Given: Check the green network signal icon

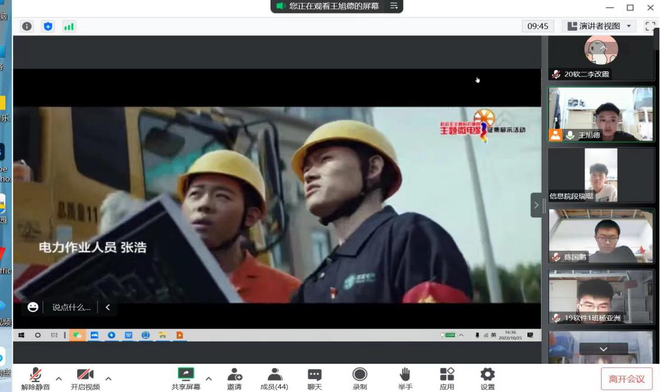Looking at the screenshot, I should 68,26.
